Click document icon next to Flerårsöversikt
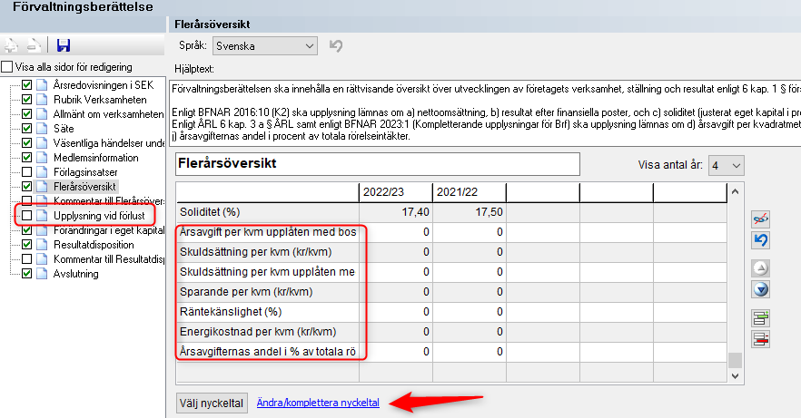 [42, 187]
